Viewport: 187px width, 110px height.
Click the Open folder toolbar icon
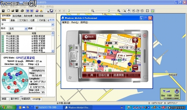[13, 11]
